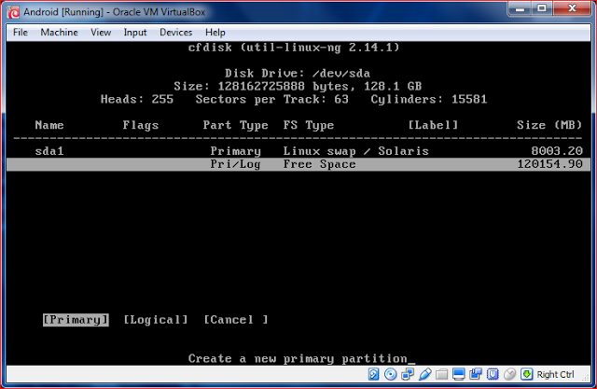Click the mouse integration status icon
597x389 pixels.
click(509, 374)
